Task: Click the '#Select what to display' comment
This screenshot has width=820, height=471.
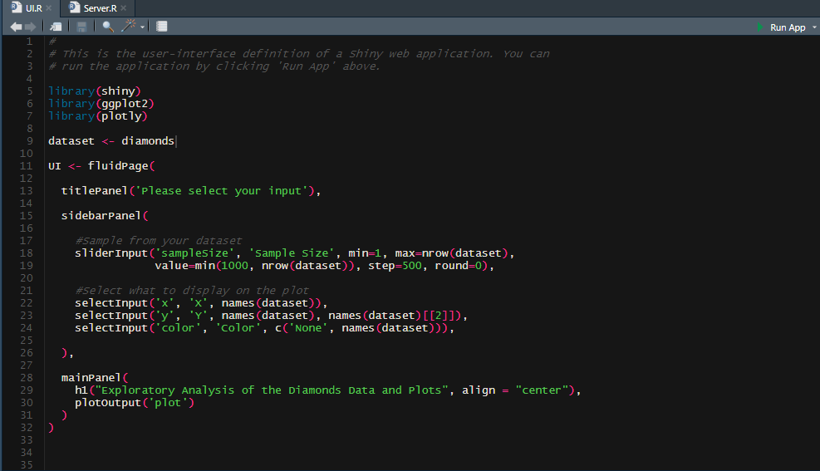Action: (192, 291)
